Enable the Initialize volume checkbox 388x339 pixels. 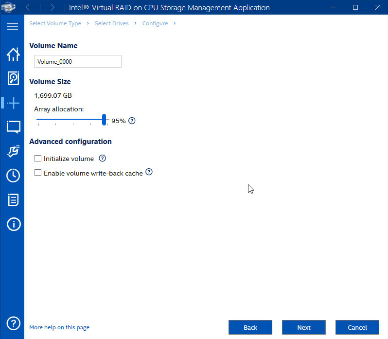[x=38, y=159]
